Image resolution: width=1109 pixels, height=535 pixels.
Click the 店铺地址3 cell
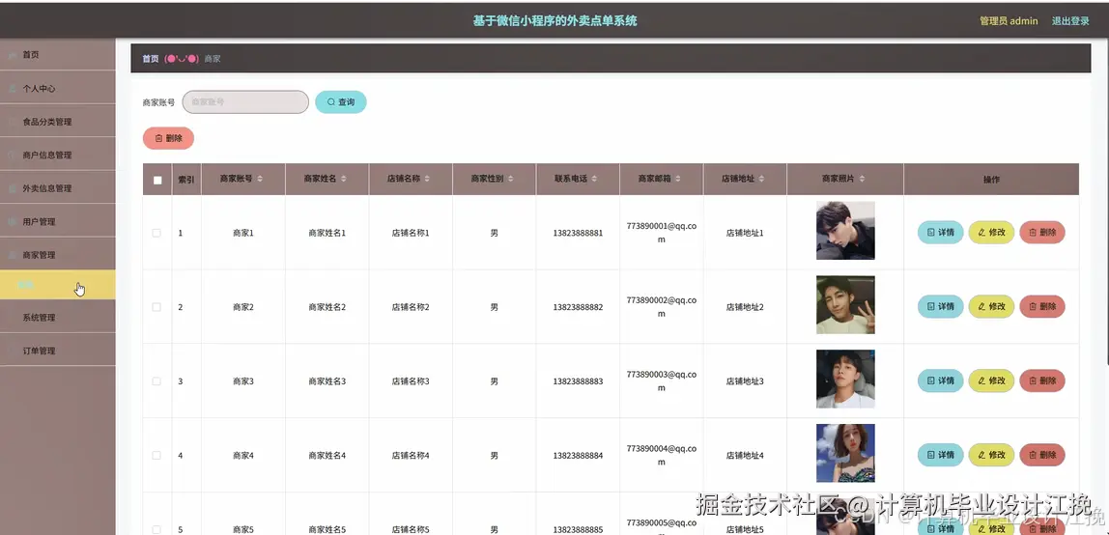[x=745, y=380]
